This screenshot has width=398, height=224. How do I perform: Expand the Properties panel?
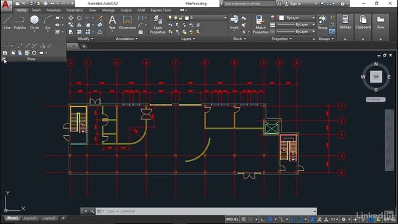pyautogui.click(x=282, y=39)
